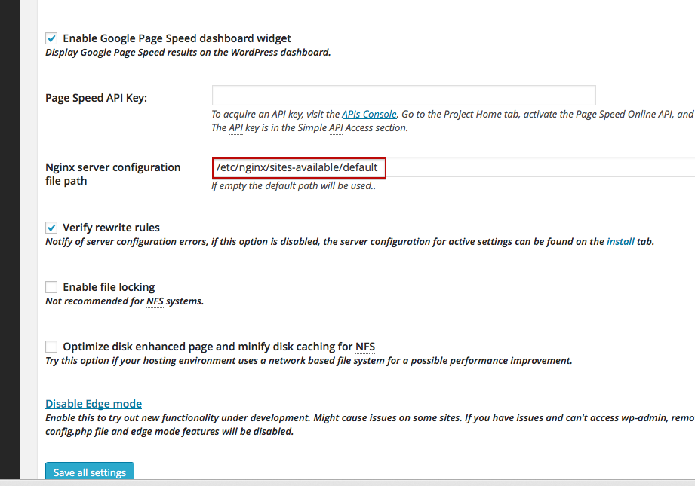This screenshot has height=486, width=695.
Task: Click the Disable Edge mode link
Action: pyautogui.click(x=94, y=404)
